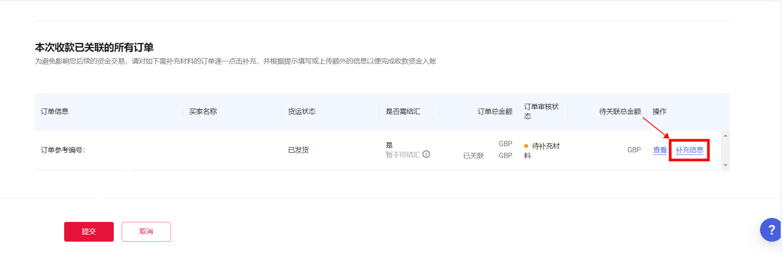Click the 补充信息 link
This screenshot has height=253, width=782.
click(689, 150)
